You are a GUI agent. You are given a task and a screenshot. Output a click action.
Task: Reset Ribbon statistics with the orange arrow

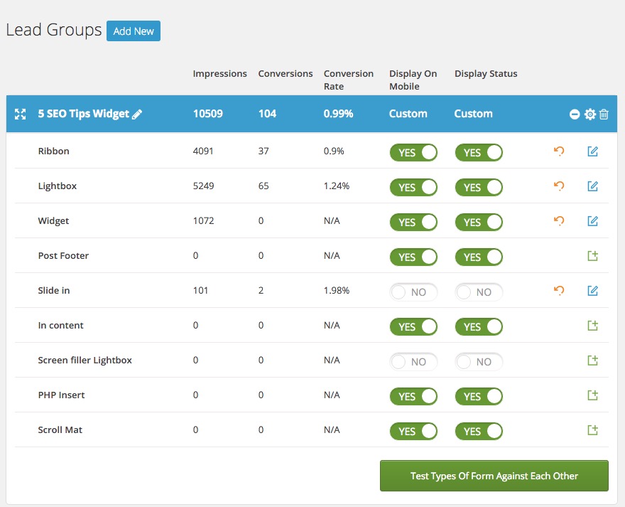(559, 151)
